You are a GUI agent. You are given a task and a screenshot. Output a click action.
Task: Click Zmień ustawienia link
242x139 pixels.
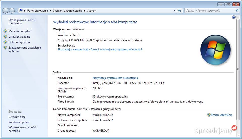point(222,115)
